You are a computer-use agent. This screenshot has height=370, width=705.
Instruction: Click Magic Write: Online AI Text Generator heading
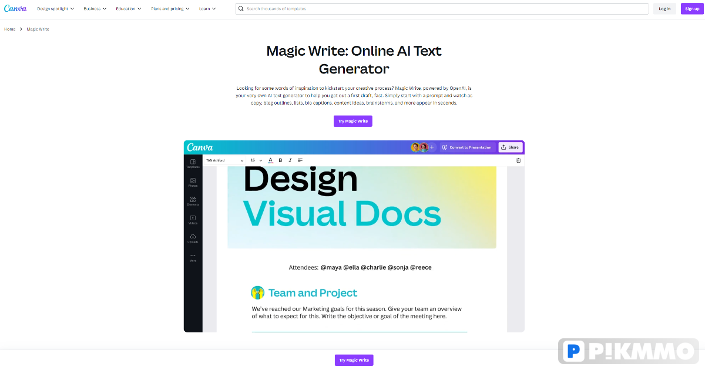pyautogui.click(x=354, y=59)
